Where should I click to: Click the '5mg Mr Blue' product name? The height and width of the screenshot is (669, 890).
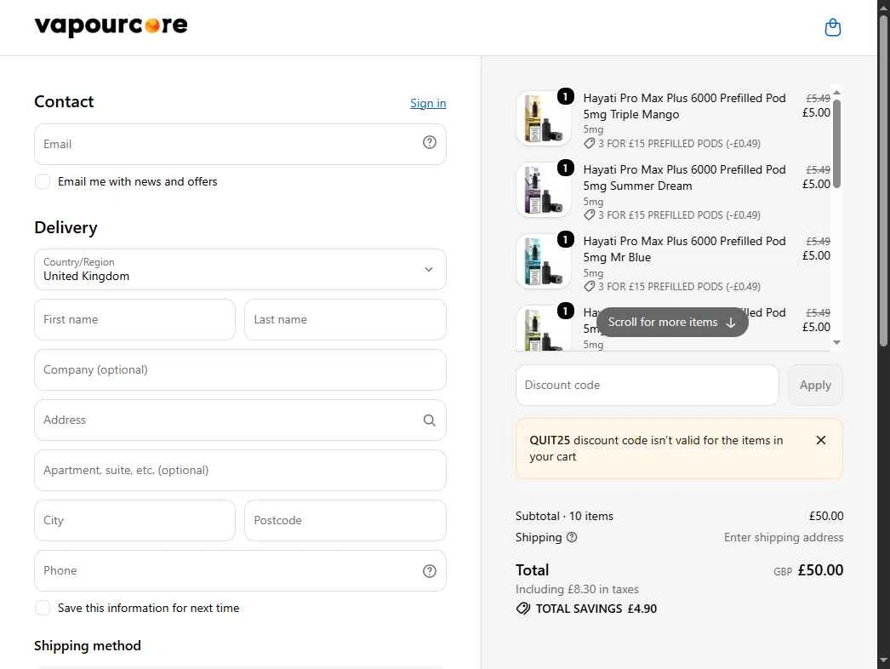[617, 257]
